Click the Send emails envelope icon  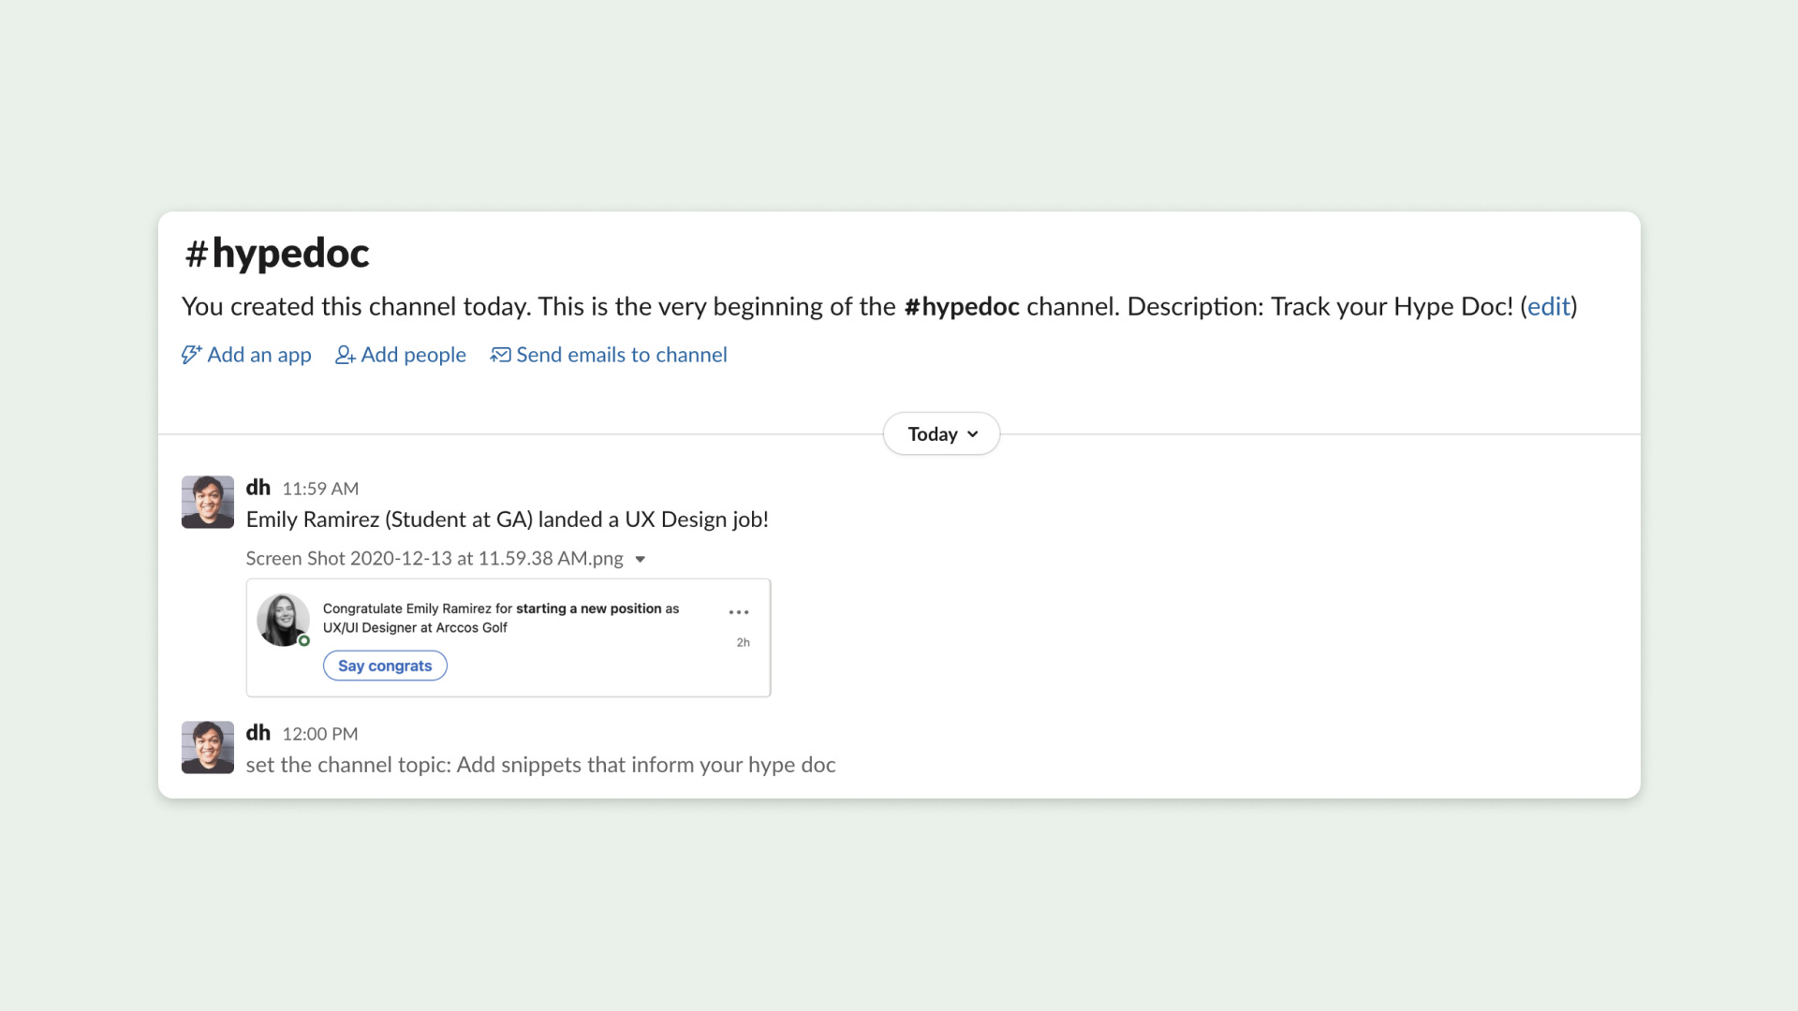500,354
